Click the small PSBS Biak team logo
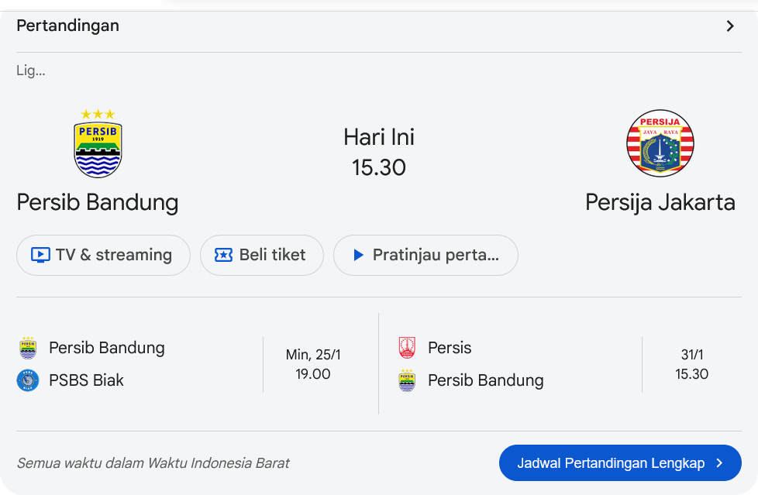Viewport: 758px width, 495px height. [x=28, y=380]
